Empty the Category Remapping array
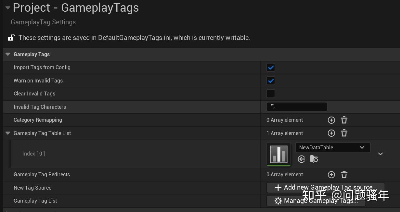This screenshot has width=400, height=212. (344, 120)
